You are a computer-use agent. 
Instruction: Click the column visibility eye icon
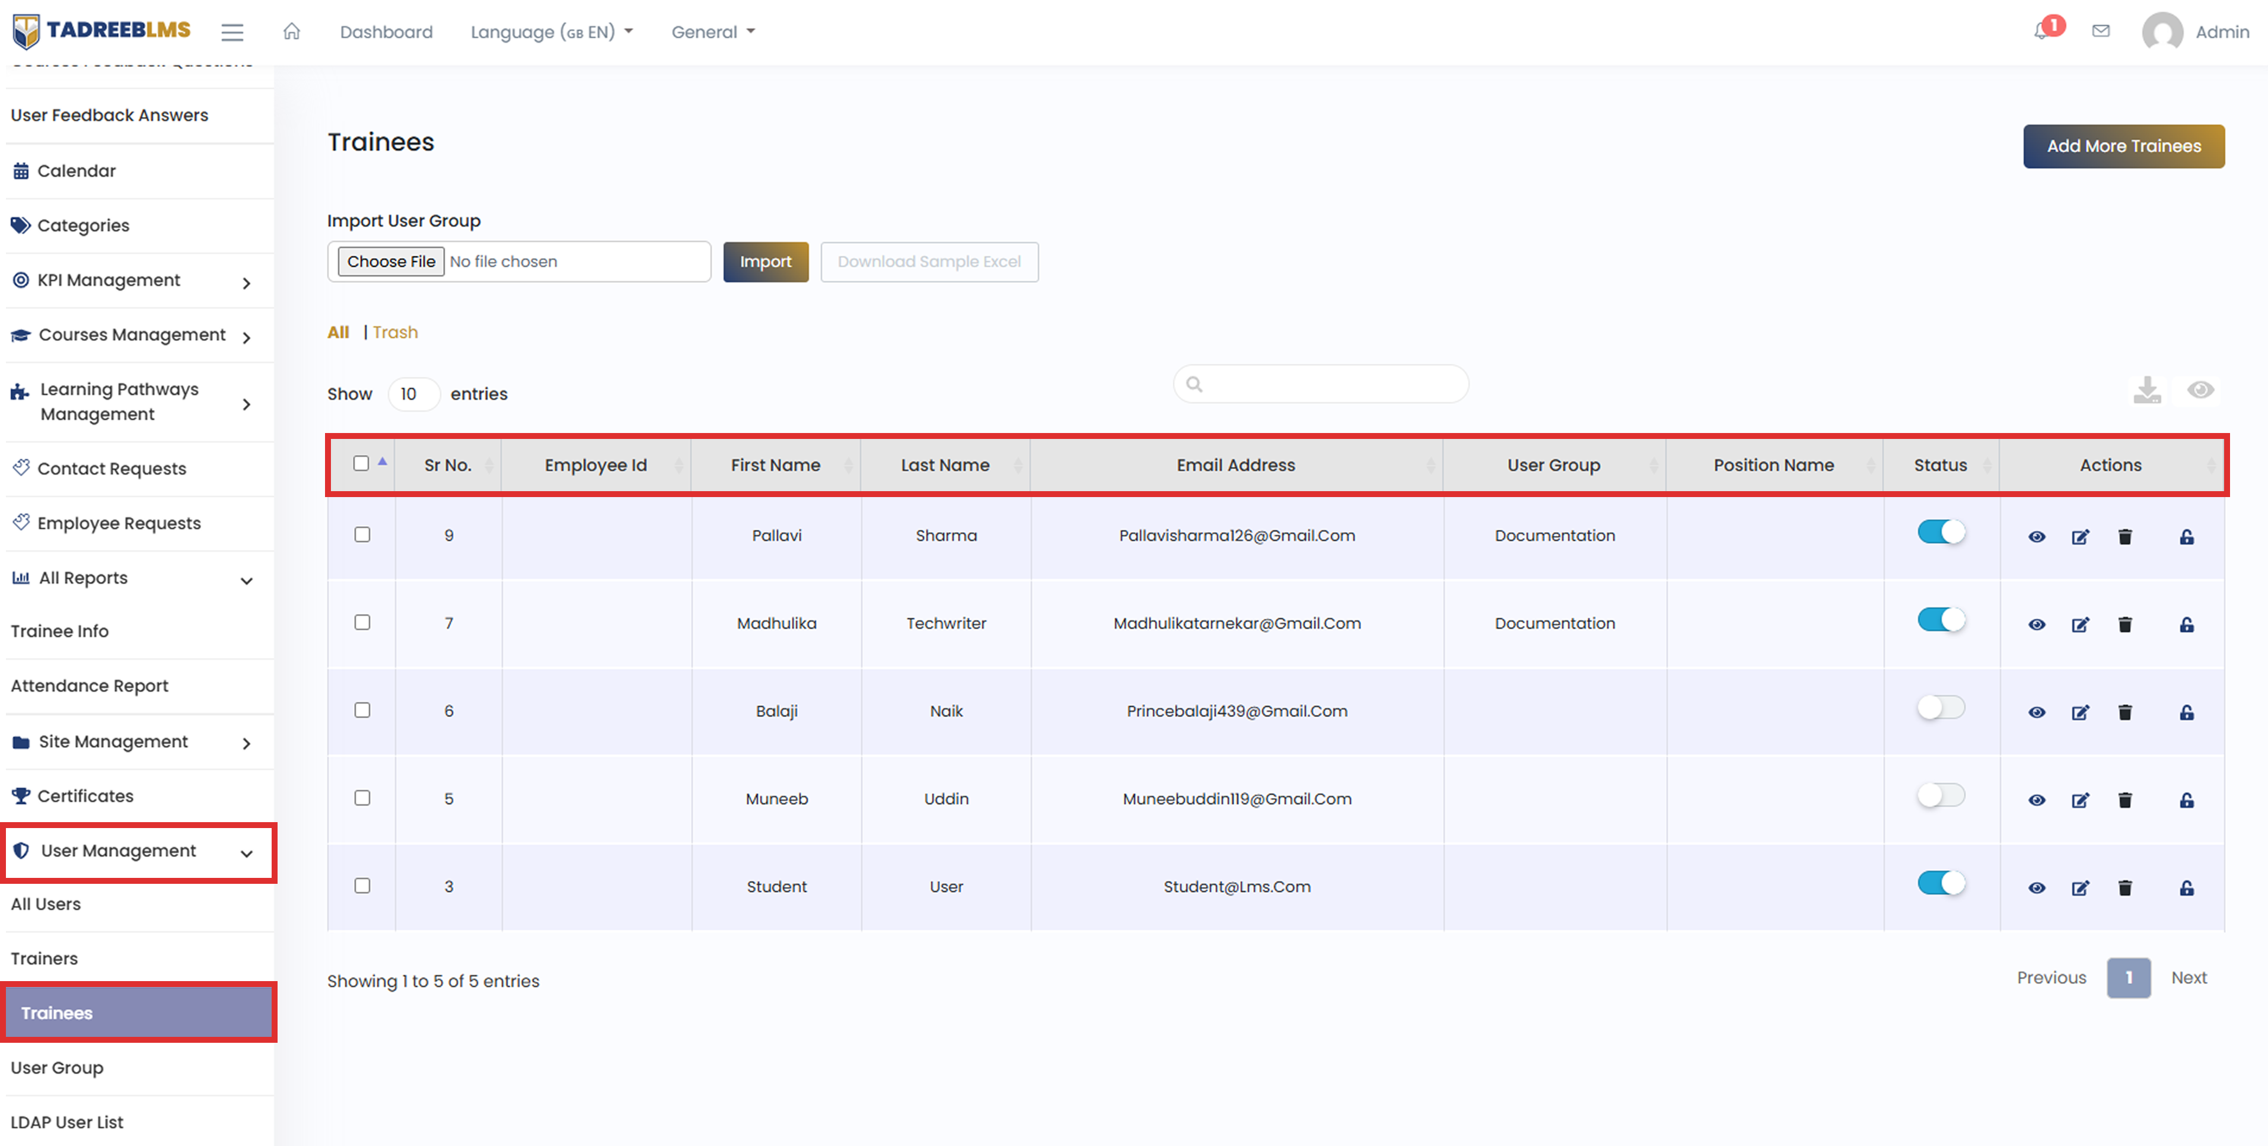[x=2200, y=389]
